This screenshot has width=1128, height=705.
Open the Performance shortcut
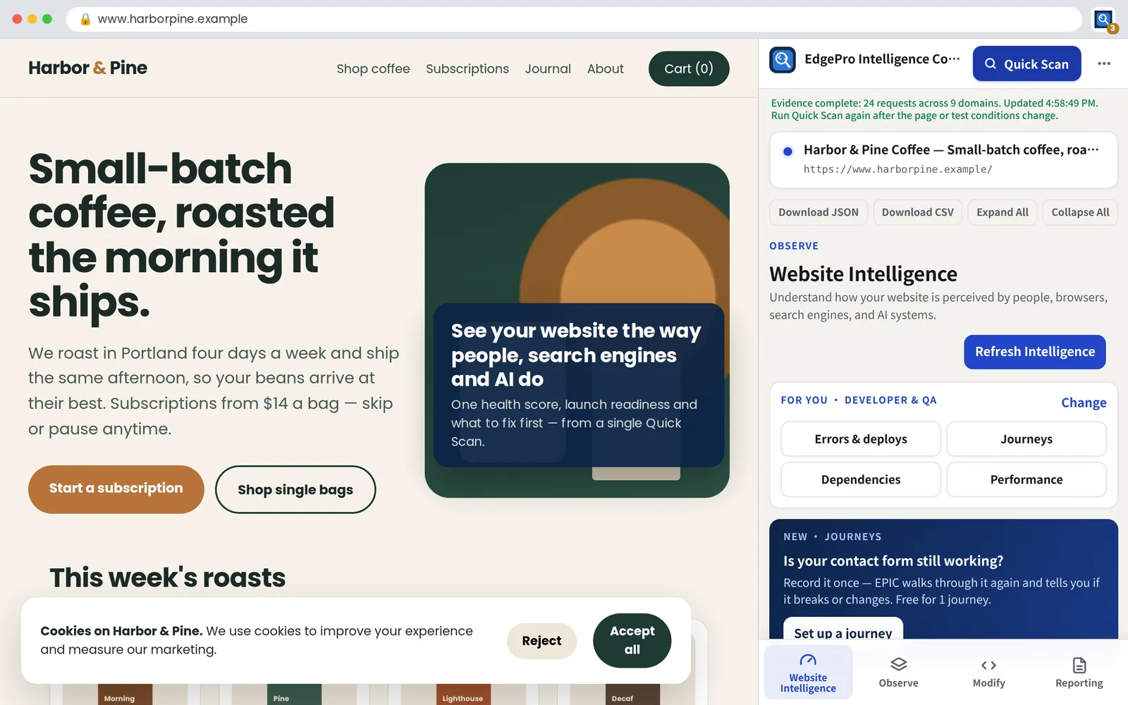point(1026,479)
